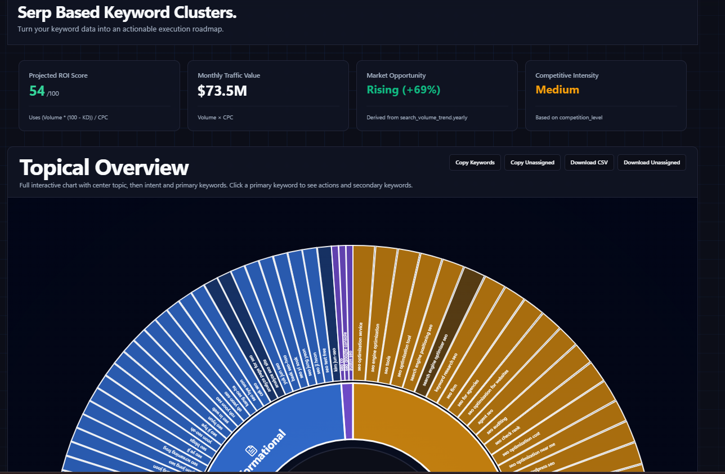Select the 'seo ji hoon' keyword segment
Image resolution: width=725 pixels, height=474 pixels.
pyautogui.click(x=308, y=316)
